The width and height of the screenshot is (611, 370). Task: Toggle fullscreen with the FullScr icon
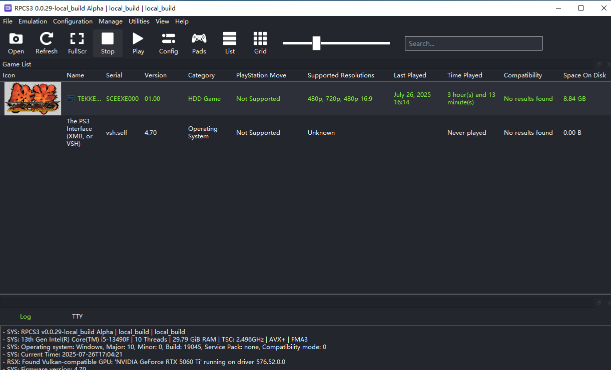pyautogui.click(x=77, y=38)
